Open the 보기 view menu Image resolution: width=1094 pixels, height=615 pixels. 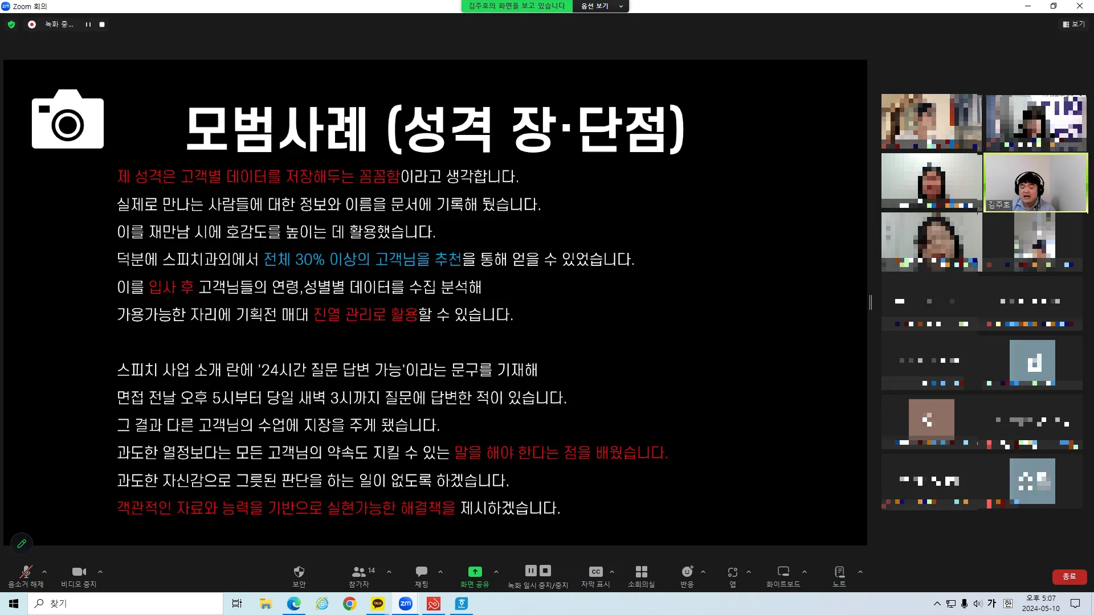click(1073, 24)
